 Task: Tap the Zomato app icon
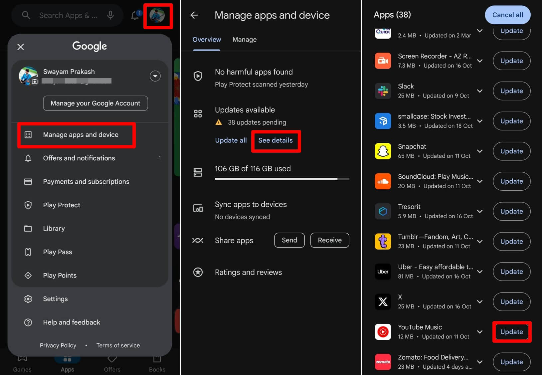coord(383,362)
